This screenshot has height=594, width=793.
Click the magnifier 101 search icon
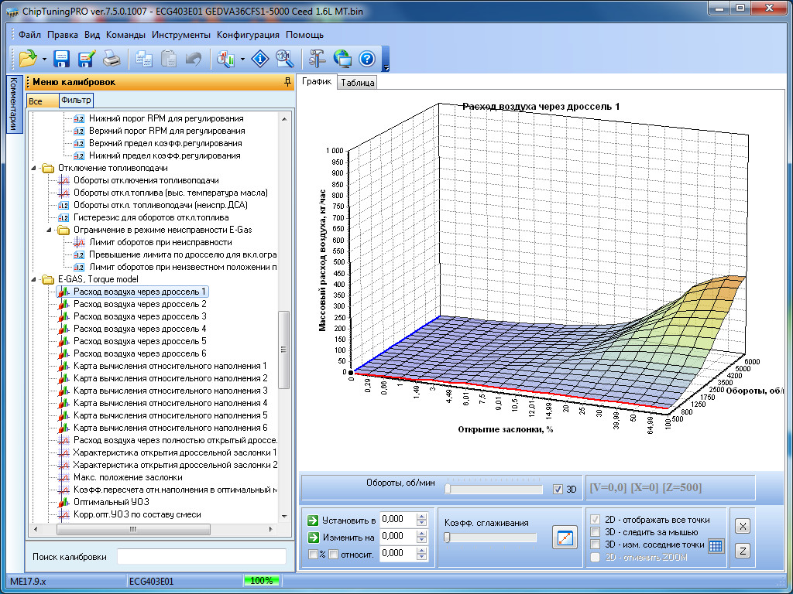285,59
